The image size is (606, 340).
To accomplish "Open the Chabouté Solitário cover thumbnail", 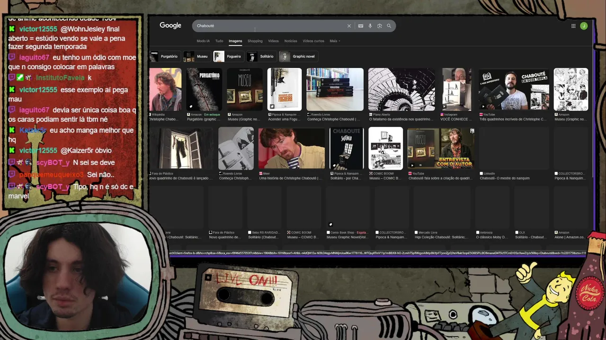I will [347, 148].
